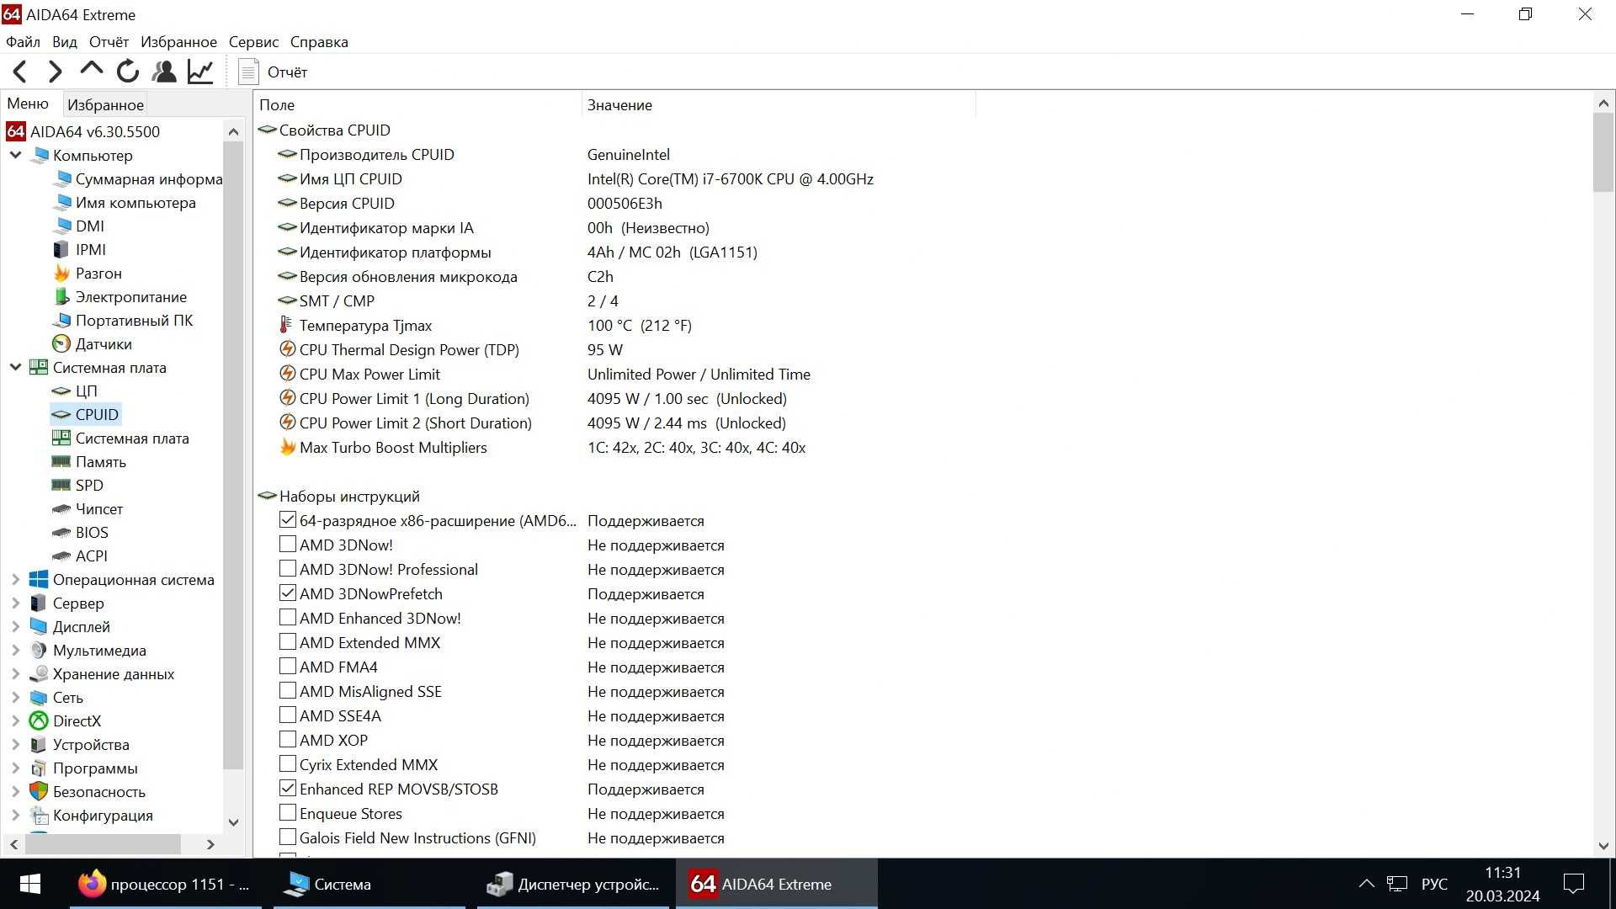Click the Безопасность shield icon

[39, 791]
